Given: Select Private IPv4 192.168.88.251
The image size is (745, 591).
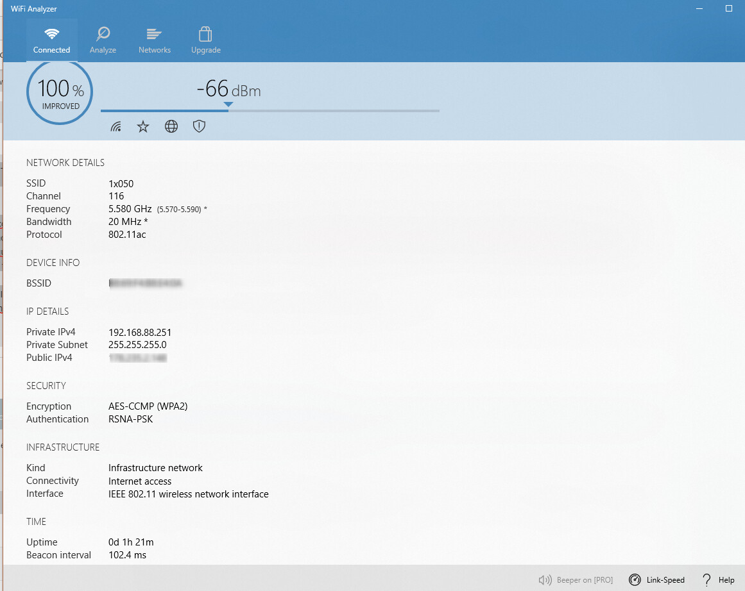Looking at the screenshot, I should point(140,332).
